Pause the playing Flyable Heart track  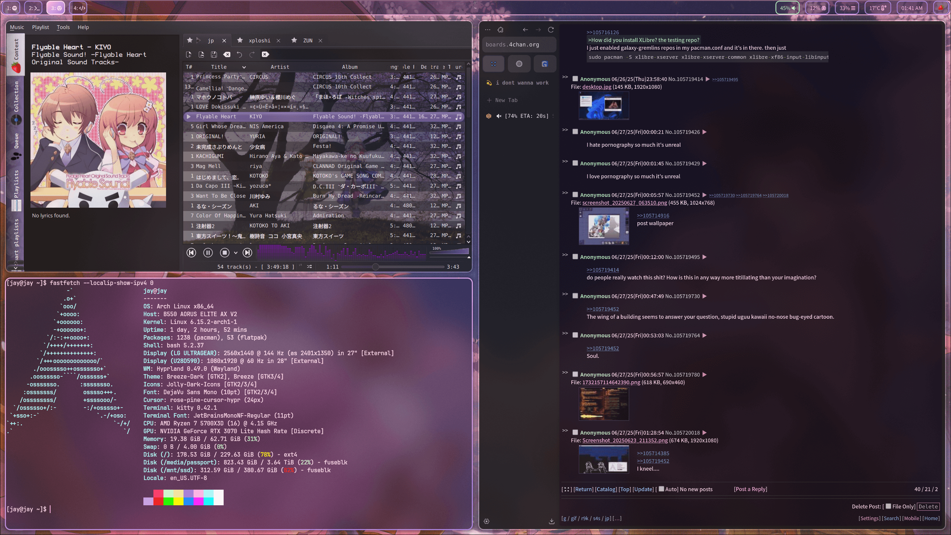[208, 253]
